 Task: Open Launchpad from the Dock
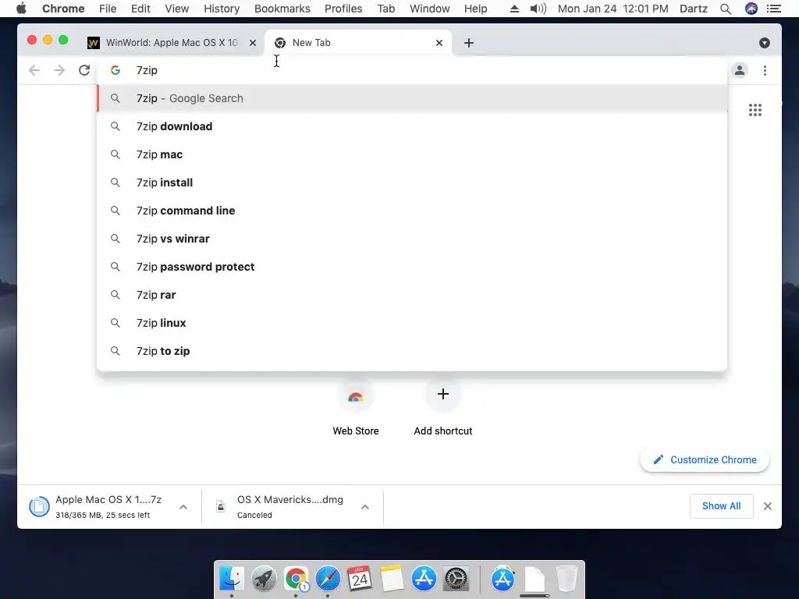[264, 580]
